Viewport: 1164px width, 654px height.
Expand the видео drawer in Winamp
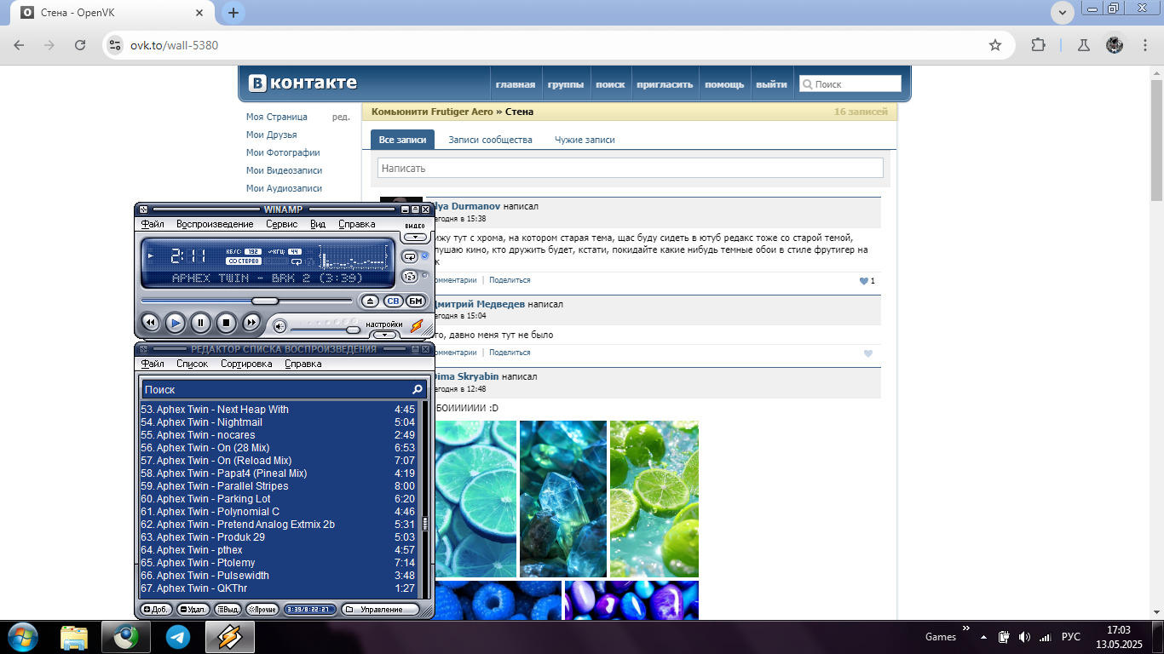[415, 237]
